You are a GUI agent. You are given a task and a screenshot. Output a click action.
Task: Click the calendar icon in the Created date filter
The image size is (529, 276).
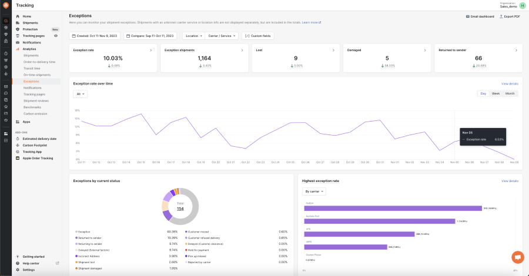(74, 36)
